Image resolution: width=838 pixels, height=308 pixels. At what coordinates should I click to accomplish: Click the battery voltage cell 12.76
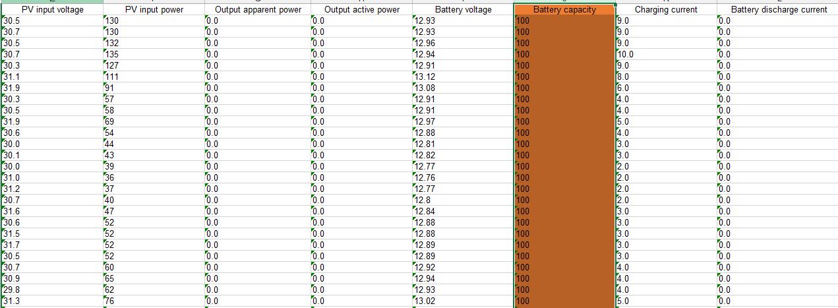pos(463,177)
